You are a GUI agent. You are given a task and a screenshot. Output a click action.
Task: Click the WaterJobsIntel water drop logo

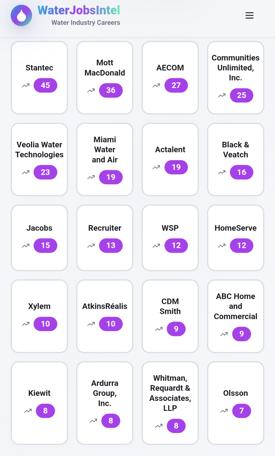pos(21,16)
